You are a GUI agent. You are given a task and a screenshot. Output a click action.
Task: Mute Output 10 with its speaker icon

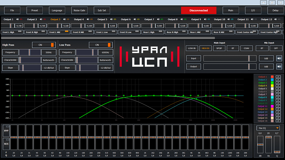coord(229,20)
